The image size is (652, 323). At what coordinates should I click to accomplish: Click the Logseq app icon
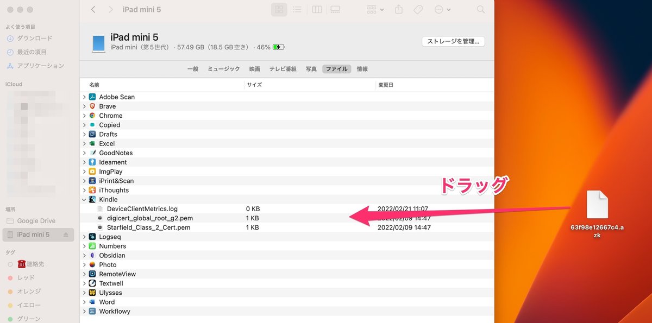pos(92,237)
